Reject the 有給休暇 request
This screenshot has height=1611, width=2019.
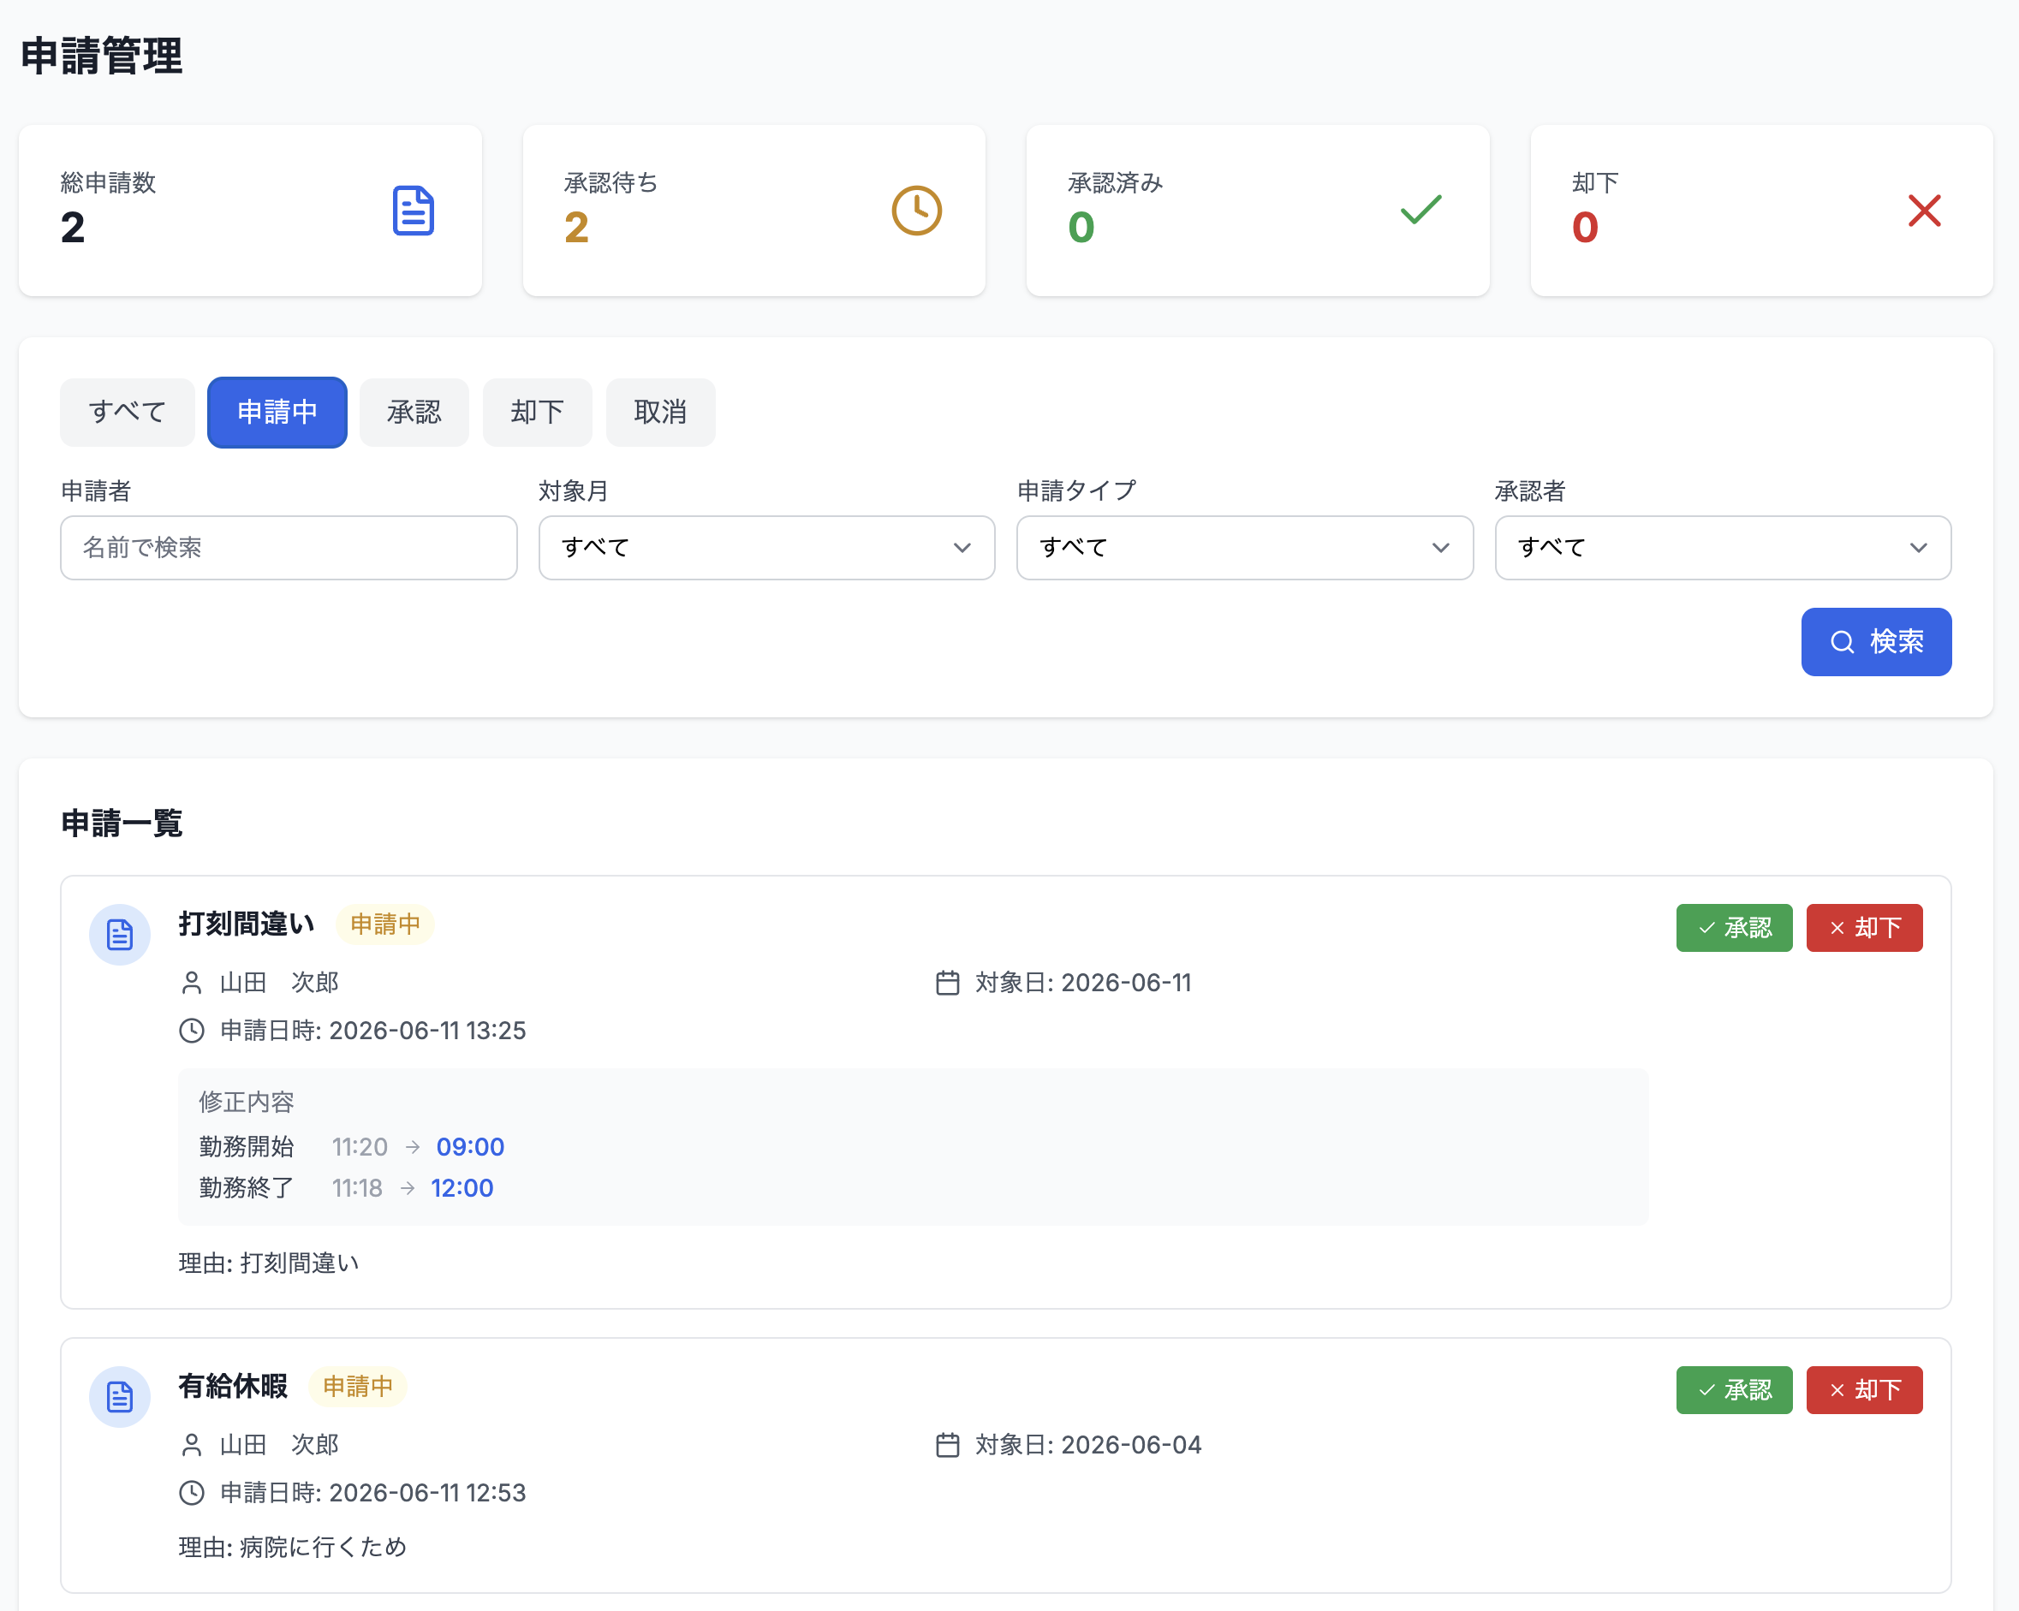click(1863, 1390)
